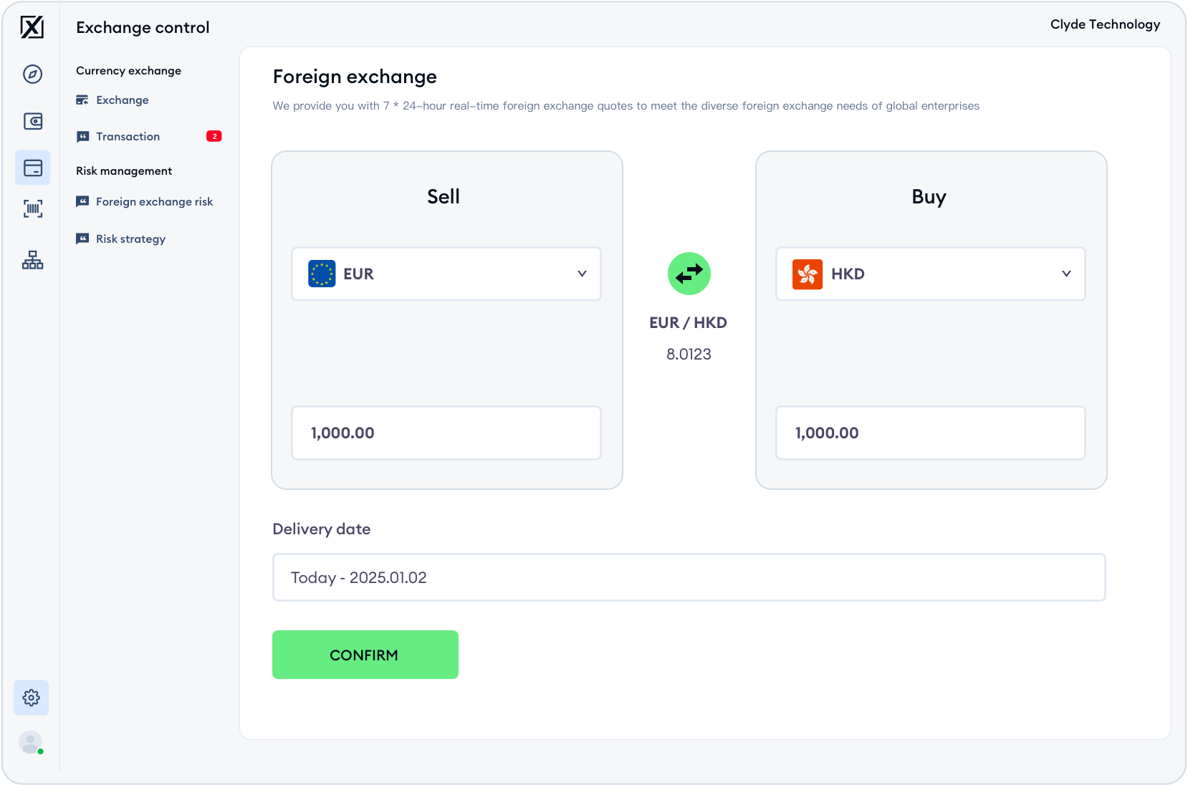Go to the Exchange menu item
This screenshot has height=785, width=1188.
pos(123,100)
